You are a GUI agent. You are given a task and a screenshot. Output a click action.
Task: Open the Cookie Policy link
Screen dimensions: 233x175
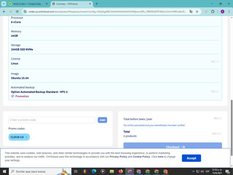tap(141, 157)
